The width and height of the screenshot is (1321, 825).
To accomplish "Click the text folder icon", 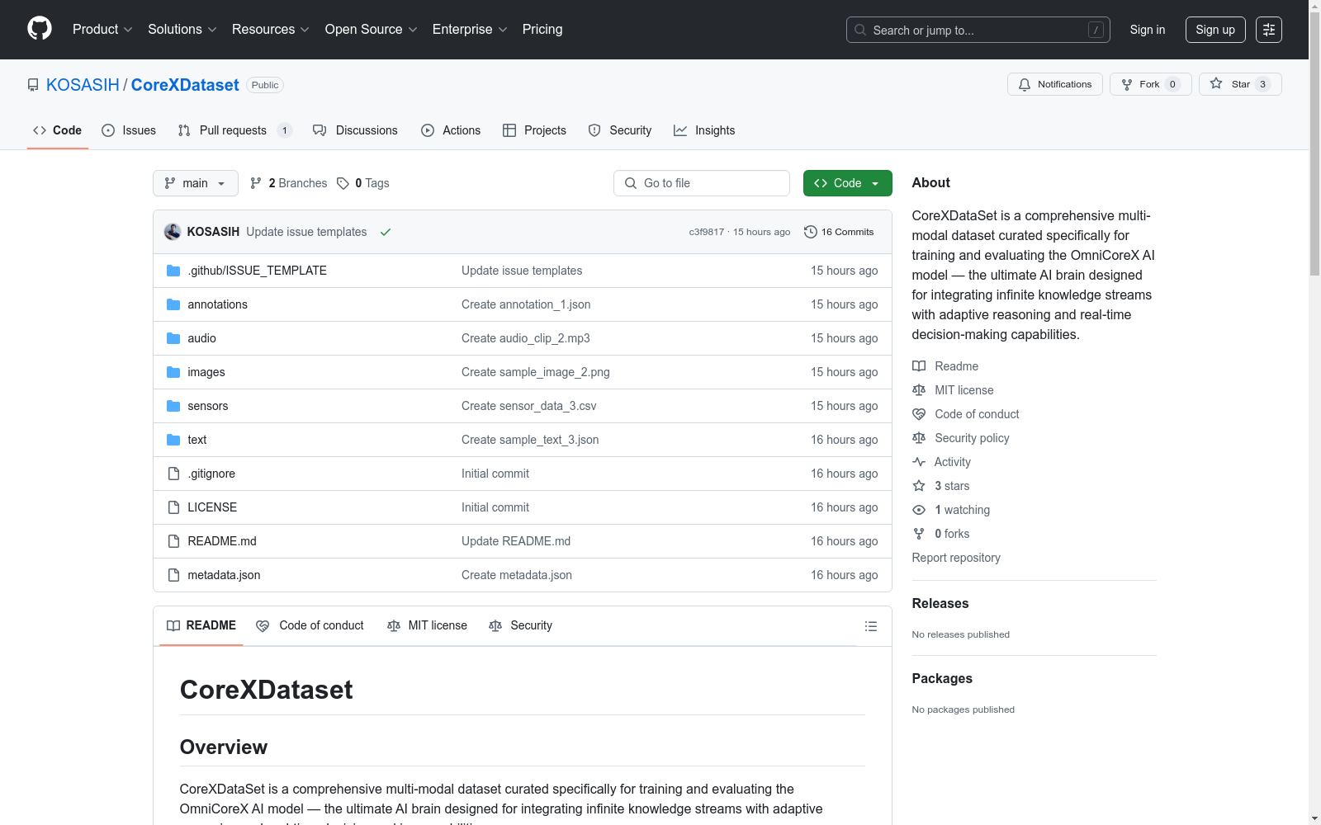I will tap(173, 440).
